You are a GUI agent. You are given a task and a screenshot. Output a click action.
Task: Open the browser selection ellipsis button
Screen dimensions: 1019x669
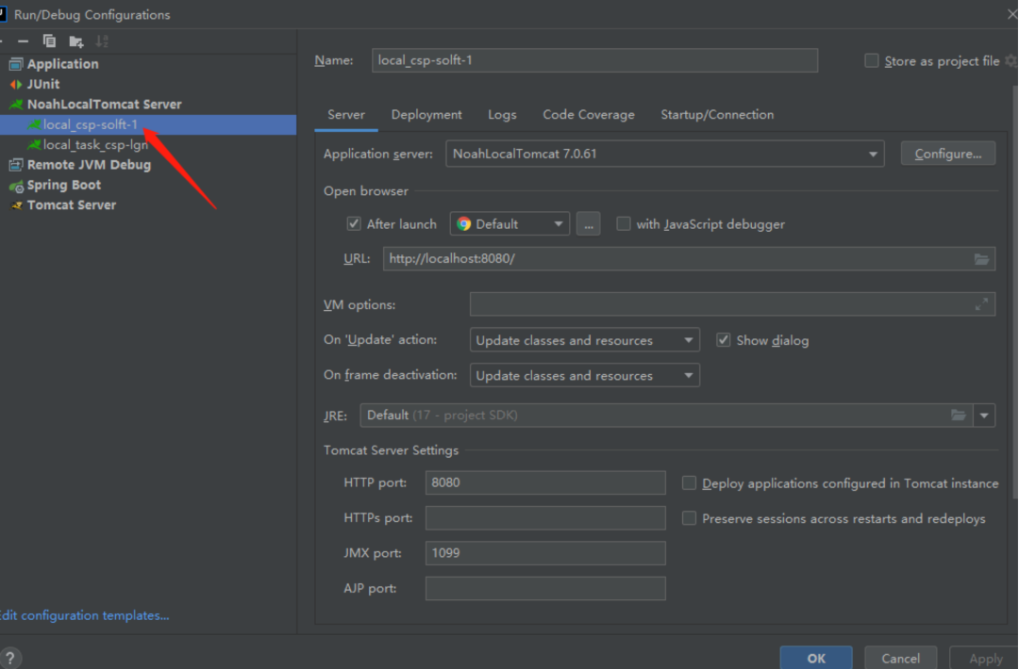pos(588,224)
